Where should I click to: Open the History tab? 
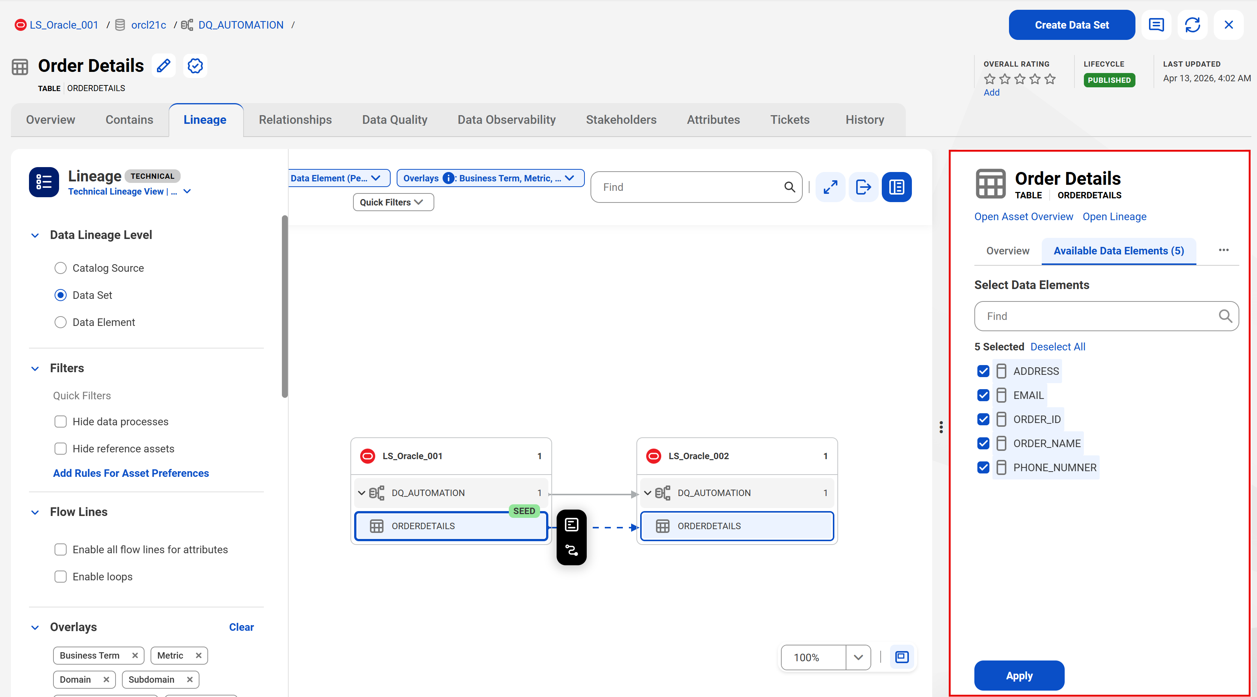coord(864,120)
